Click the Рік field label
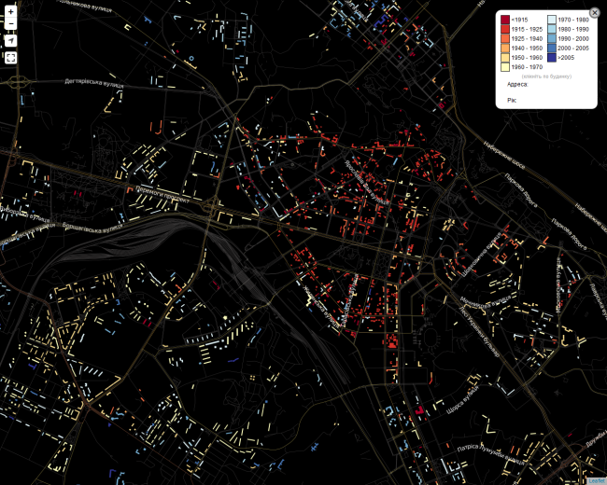The width and height of the screenshot is (607, 485). pyautogui.click(x=511, y=98)
